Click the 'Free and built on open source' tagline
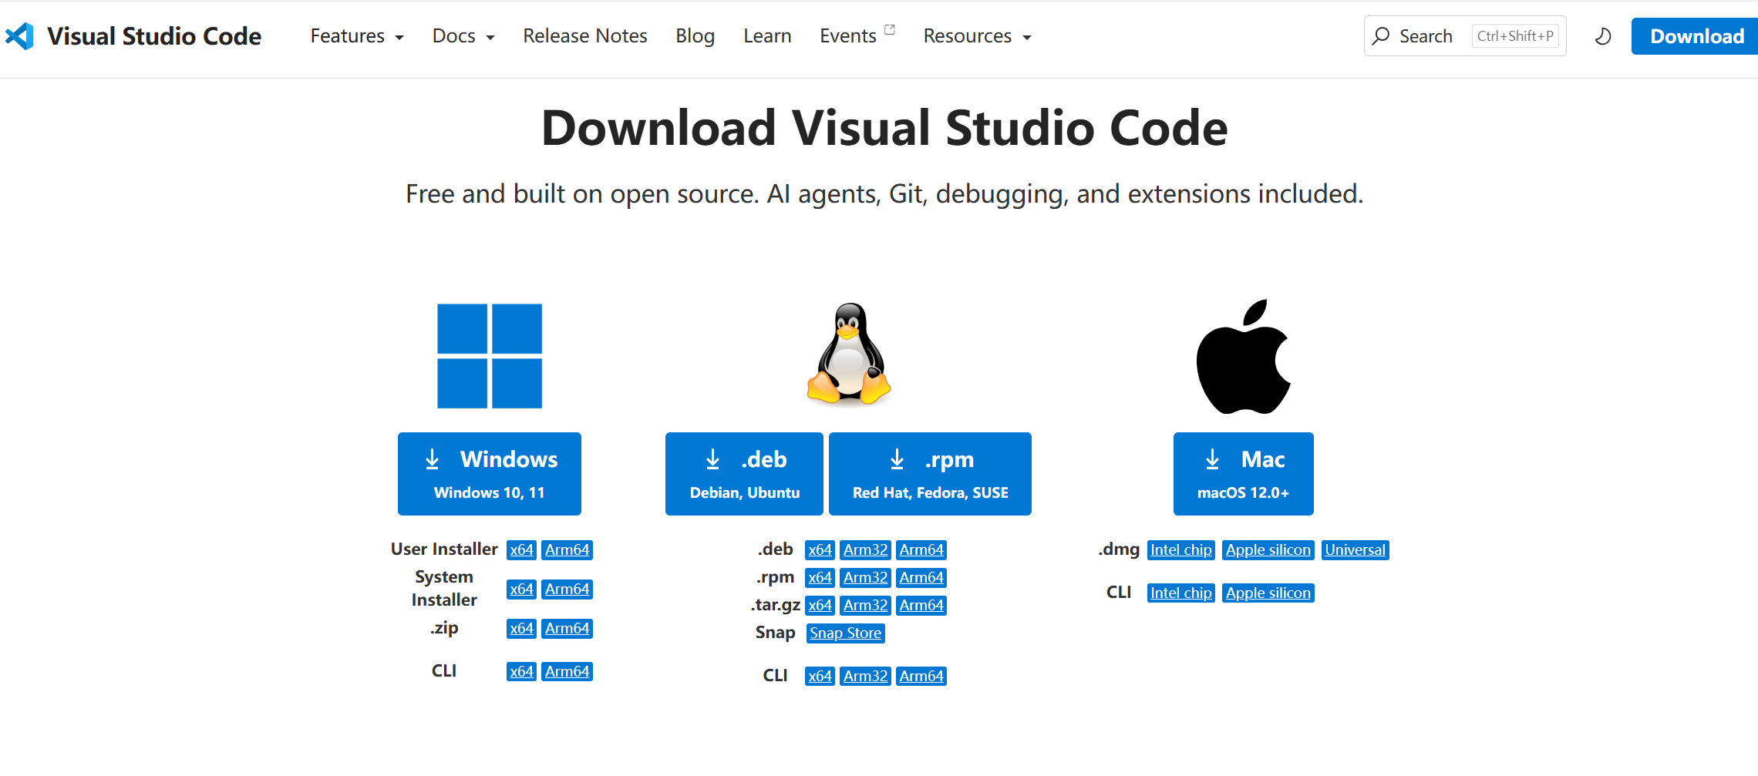The width and height of the screenshot is (1758, 776). pyautogui.click(x=884, y=194)
